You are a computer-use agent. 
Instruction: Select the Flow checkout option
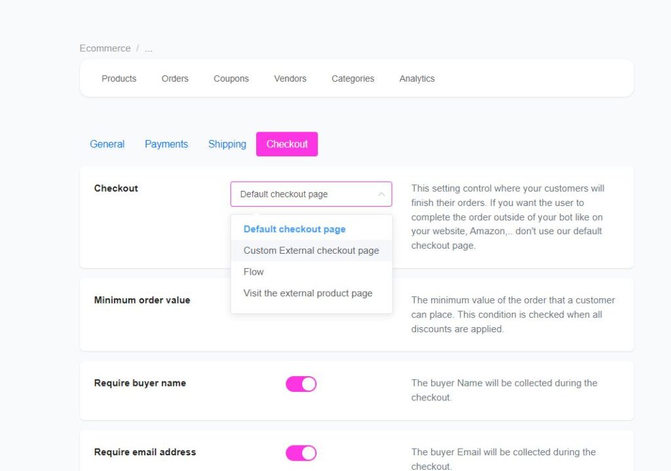311,272
